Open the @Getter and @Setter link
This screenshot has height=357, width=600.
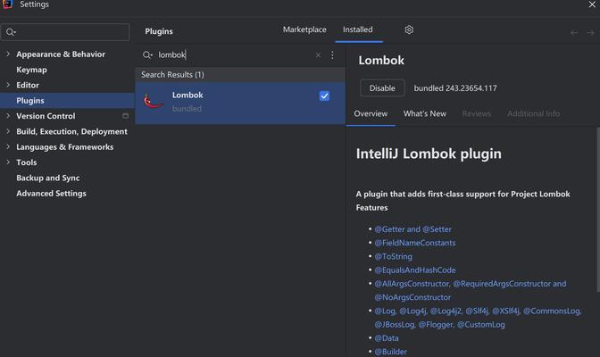click(x=412, y=229)
